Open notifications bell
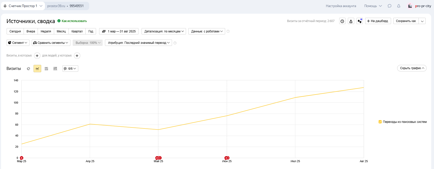 click(399, 6)
